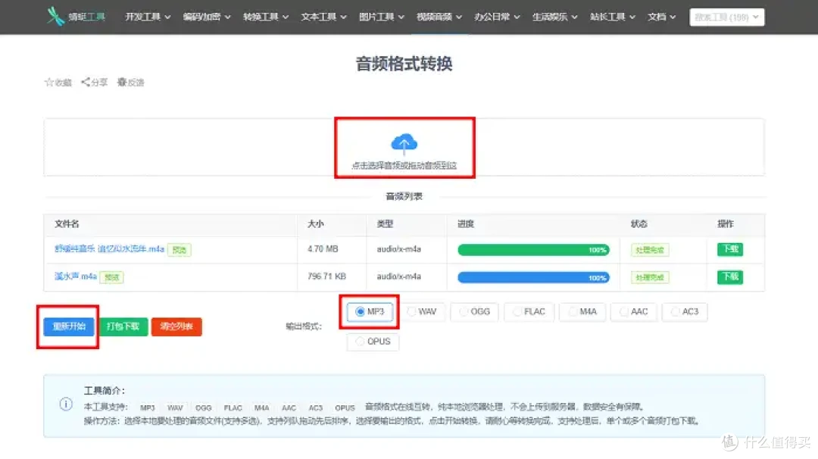Image resolution: width=818 pixels, height=459 pixels.
Task: Click the blue 100% progress bar
Action: click(x=533, y=277)
